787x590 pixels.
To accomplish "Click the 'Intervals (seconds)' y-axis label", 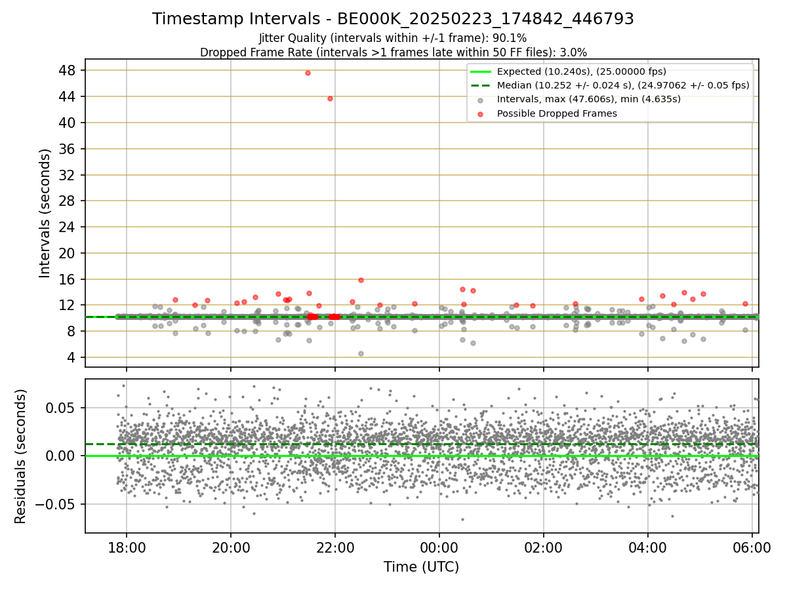I will click(45, 213).
